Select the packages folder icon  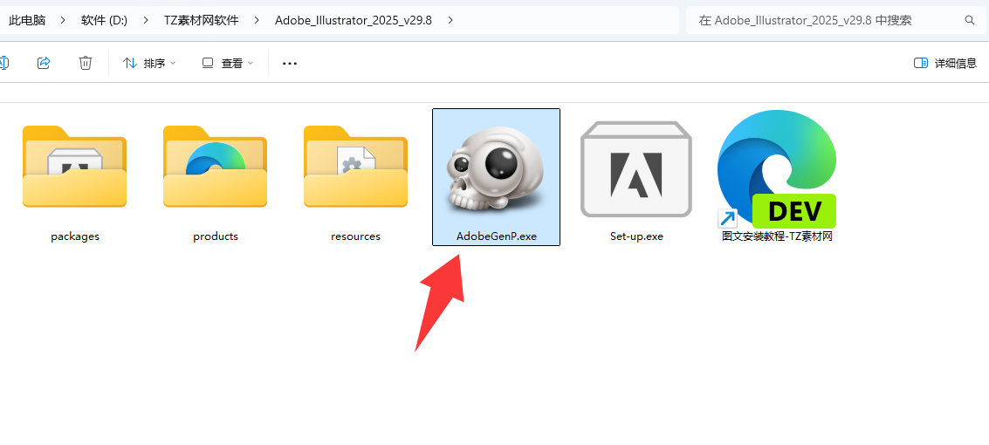74,167
